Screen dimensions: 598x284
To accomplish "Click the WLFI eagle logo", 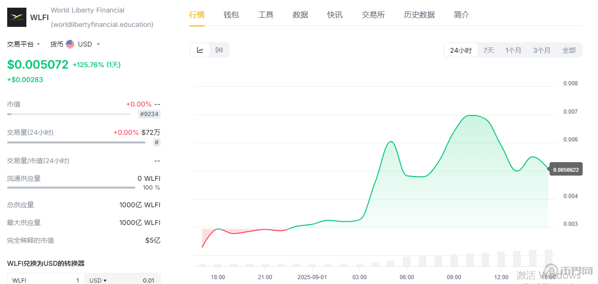I will [x=17, y=17].
